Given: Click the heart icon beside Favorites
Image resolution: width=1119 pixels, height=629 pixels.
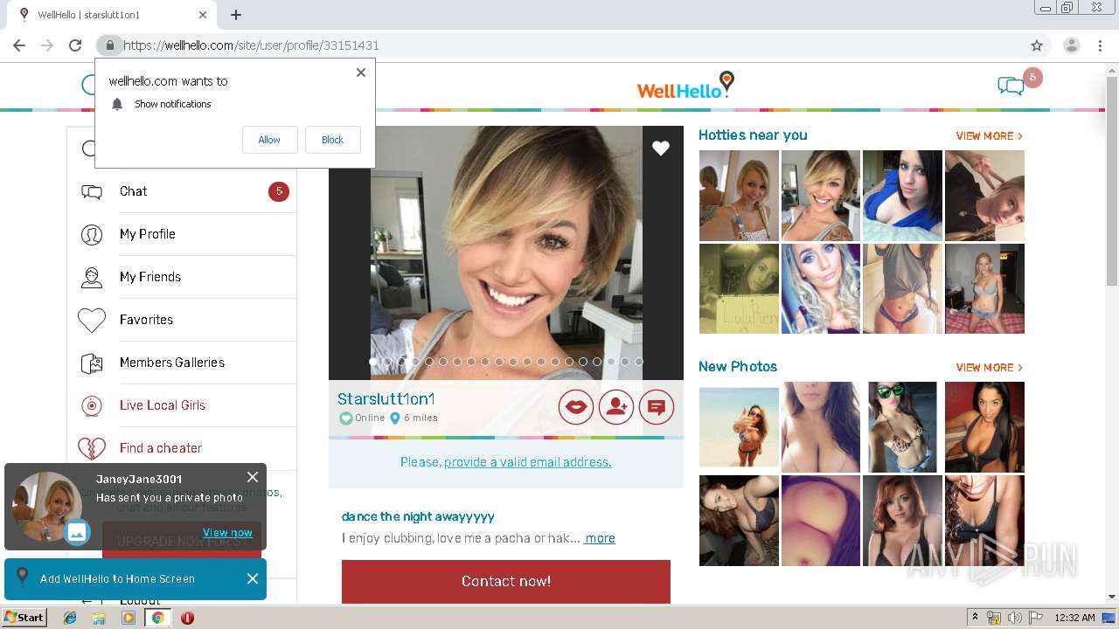Looking at the screenshot, I should pos(92,321).
